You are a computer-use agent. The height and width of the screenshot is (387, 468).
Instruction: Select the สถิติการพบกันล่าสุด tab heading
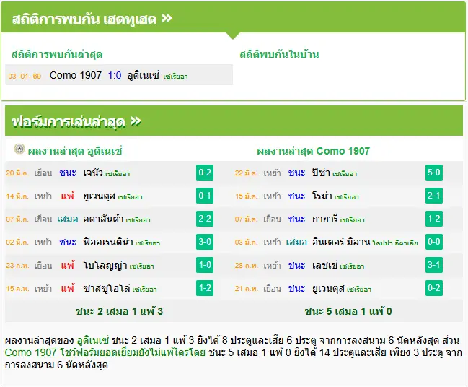pyautogui.click(x=57, y=54)
